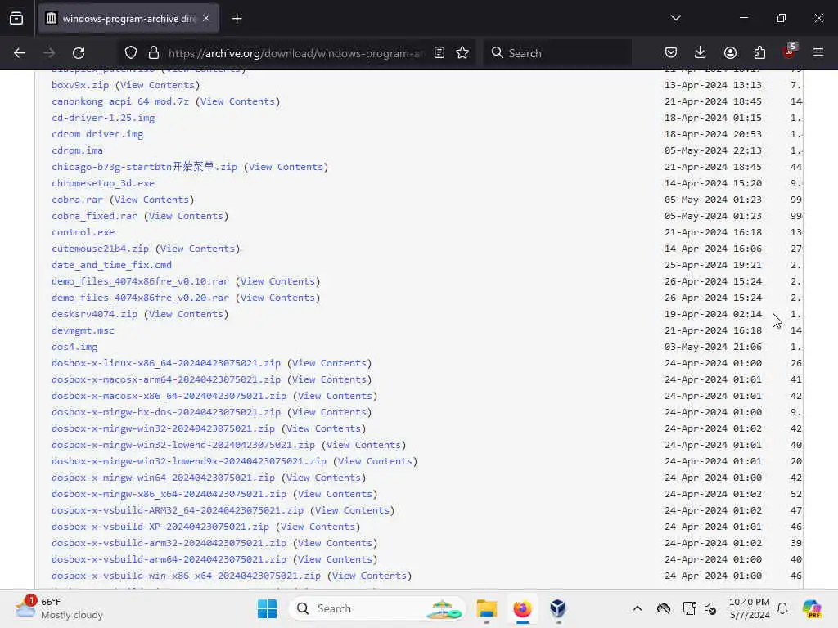
Task: Open tracking protection shield icon
Action: click(131, 53)
